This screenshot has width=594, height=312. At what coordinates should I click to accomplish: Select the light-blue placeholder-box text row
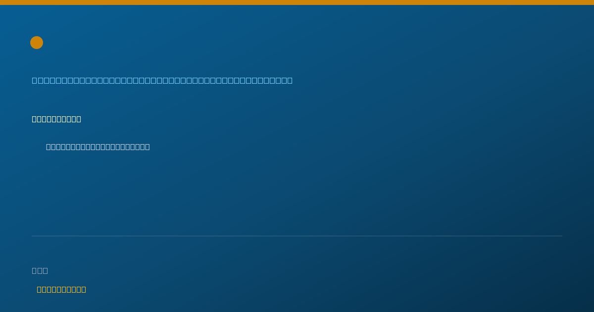[x=162, y=80]
